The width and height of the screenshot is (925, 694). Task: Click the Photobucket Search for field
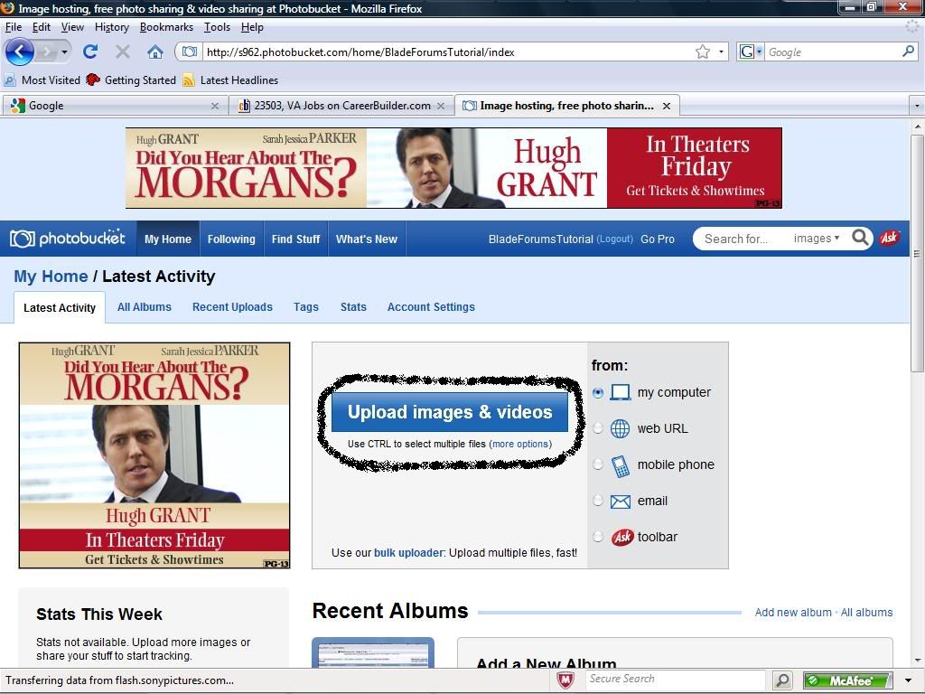pos(744,239)
